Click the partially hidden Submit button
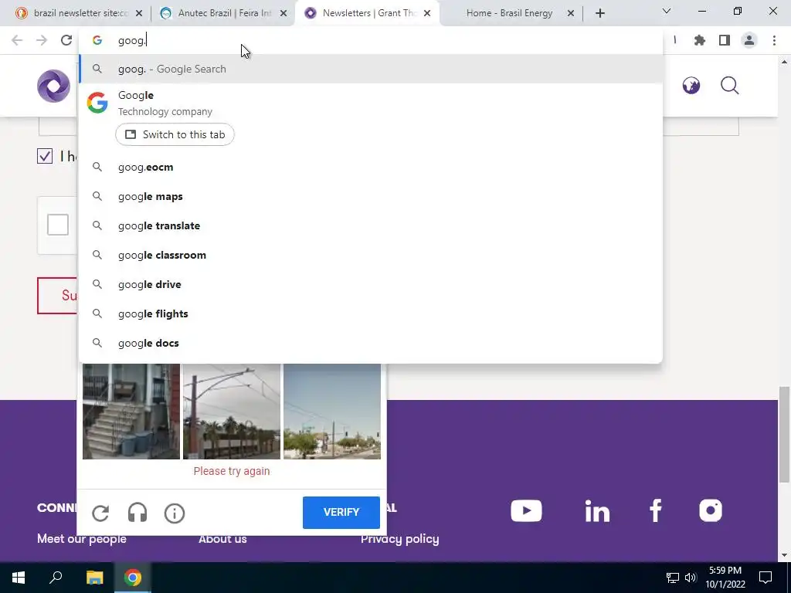This screenshot has height=593, width=791. coord(57,296)
